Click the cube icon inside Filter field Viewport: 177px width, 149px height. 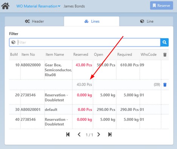[x=13, y=42]
